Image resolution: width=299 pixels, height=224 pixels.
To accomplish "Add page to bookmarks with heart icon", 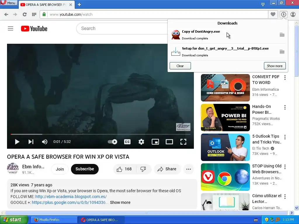I will [x=273, y=14].
